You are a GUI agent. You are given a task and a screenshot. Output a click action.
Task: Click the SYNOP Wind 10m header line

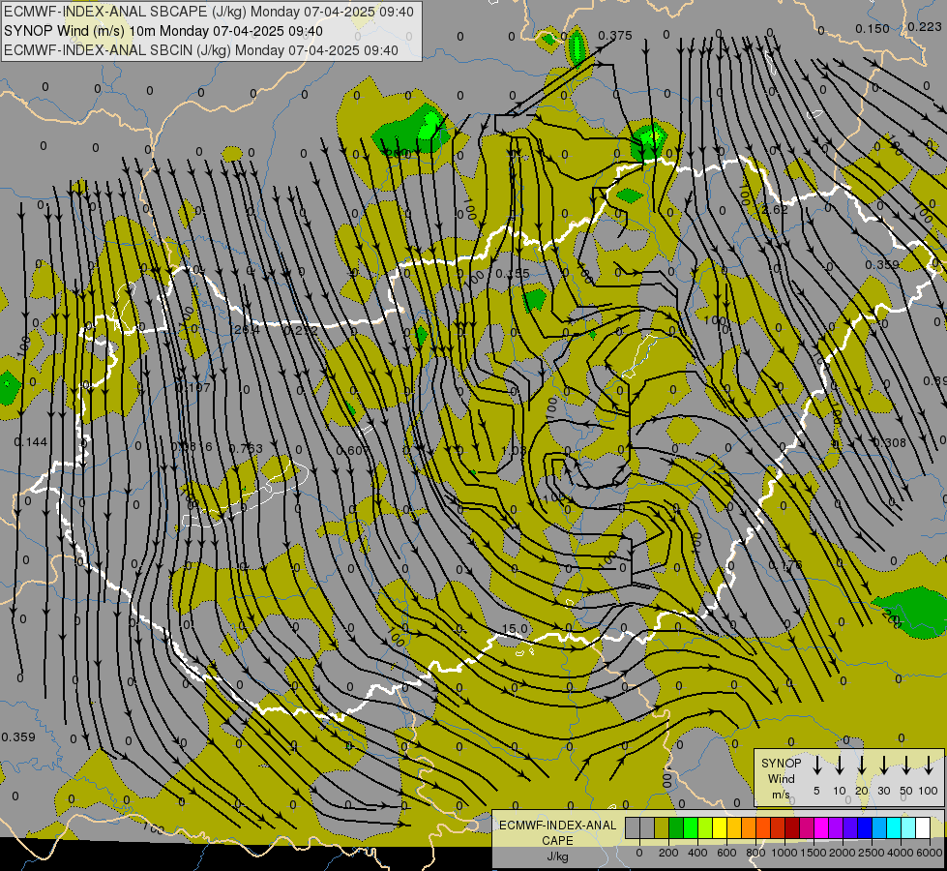(x=163, y=31)
